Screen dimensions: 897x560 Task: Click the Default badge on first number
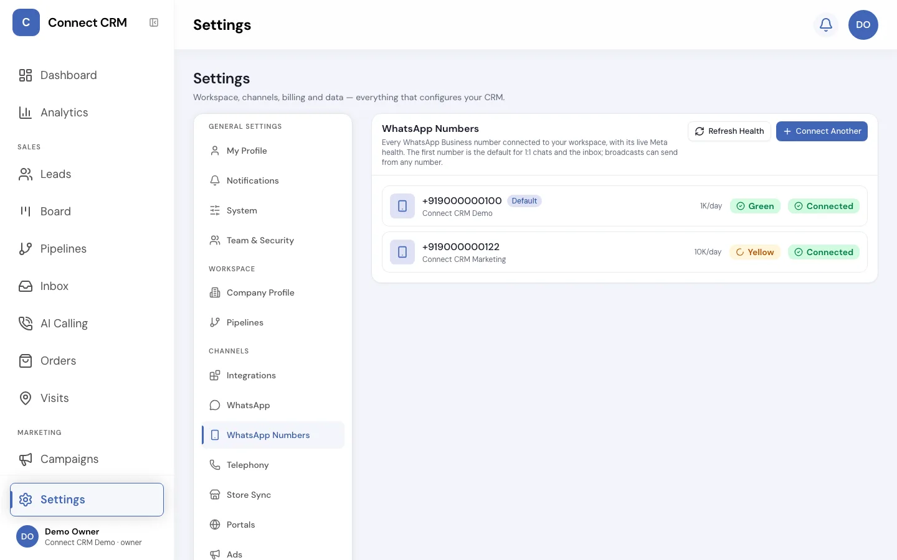tap(524, 201)
